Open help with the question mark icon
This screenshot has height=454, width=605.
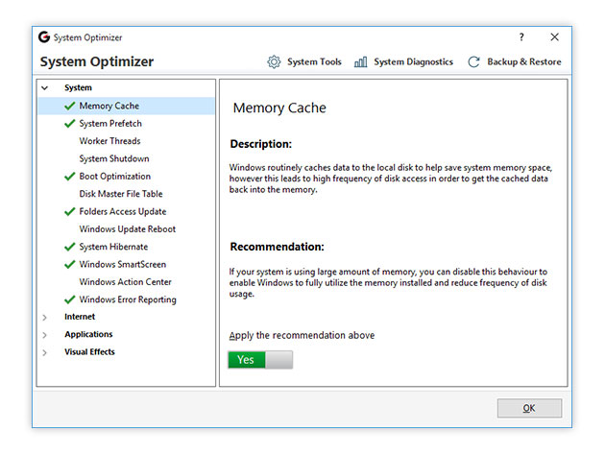pos(521,37)
